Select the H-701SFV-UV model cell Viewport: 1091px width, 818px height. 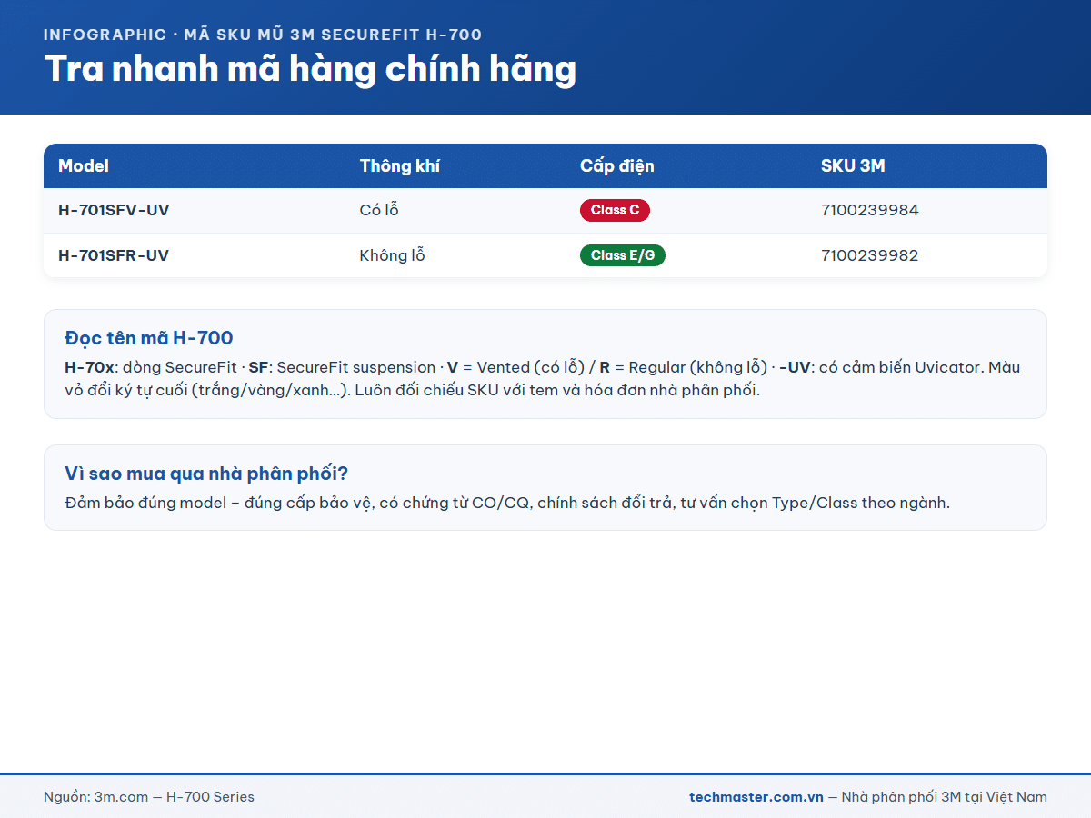114,210
